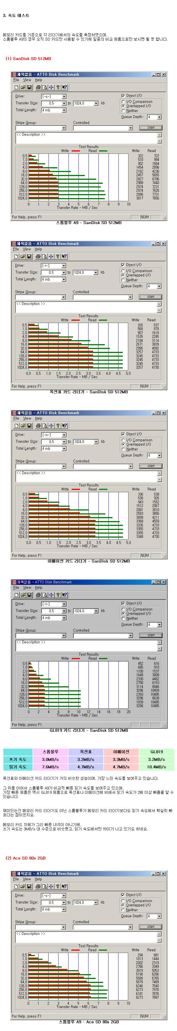Viewport: 177px width, 1031px height.
Task: Open File menu in the [-n-] drive window
Action: (x=16, y=419)
